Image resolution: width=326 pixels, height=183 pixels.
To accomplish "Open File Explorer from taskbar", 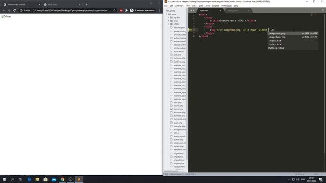I will [x=37, y=179].
